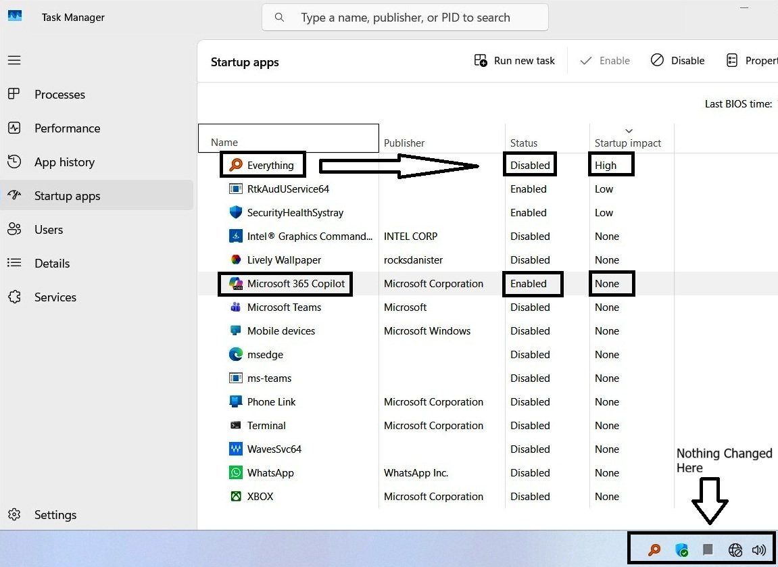Select Microsoft 365 Copilot row name

tap(295, 283)
